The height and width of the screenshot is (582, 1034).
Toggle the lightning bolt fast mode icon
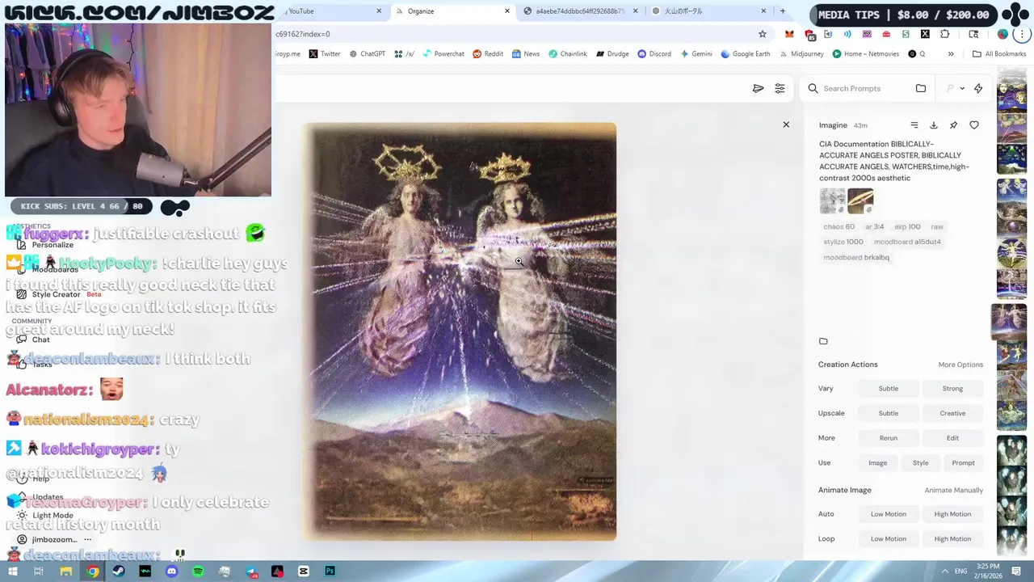pyautogui.click(x=978, y=88)
